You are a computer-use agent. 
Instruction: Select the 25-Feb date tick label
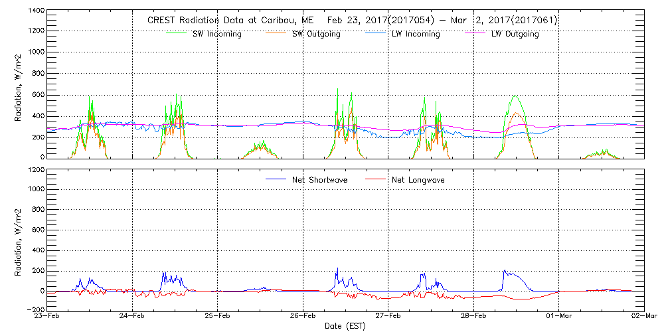218,317
